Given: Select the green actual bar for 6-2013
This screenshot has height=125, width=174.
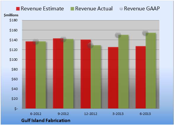Looking at the screenshot, I should 151,70.
